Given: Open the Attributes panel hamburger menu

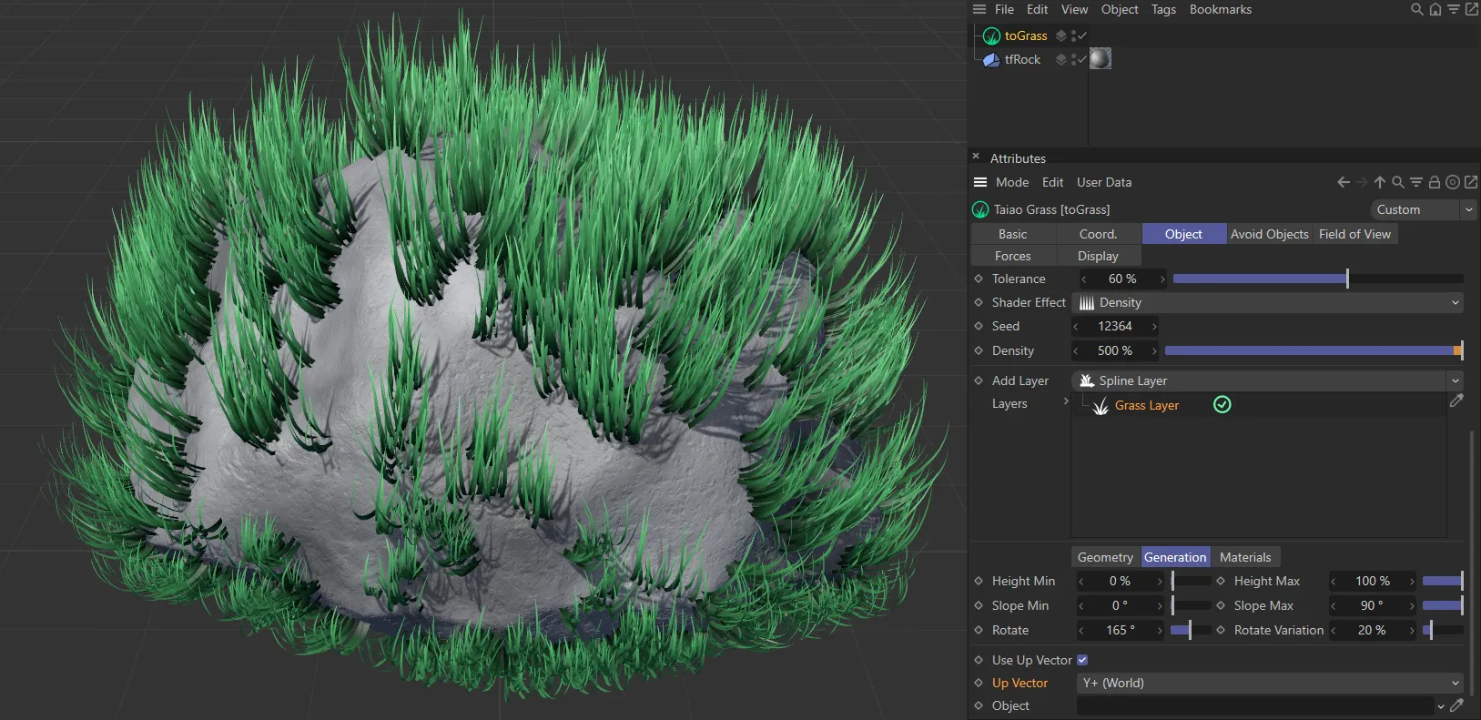Looking at the screenshot, I should [980, 182].
